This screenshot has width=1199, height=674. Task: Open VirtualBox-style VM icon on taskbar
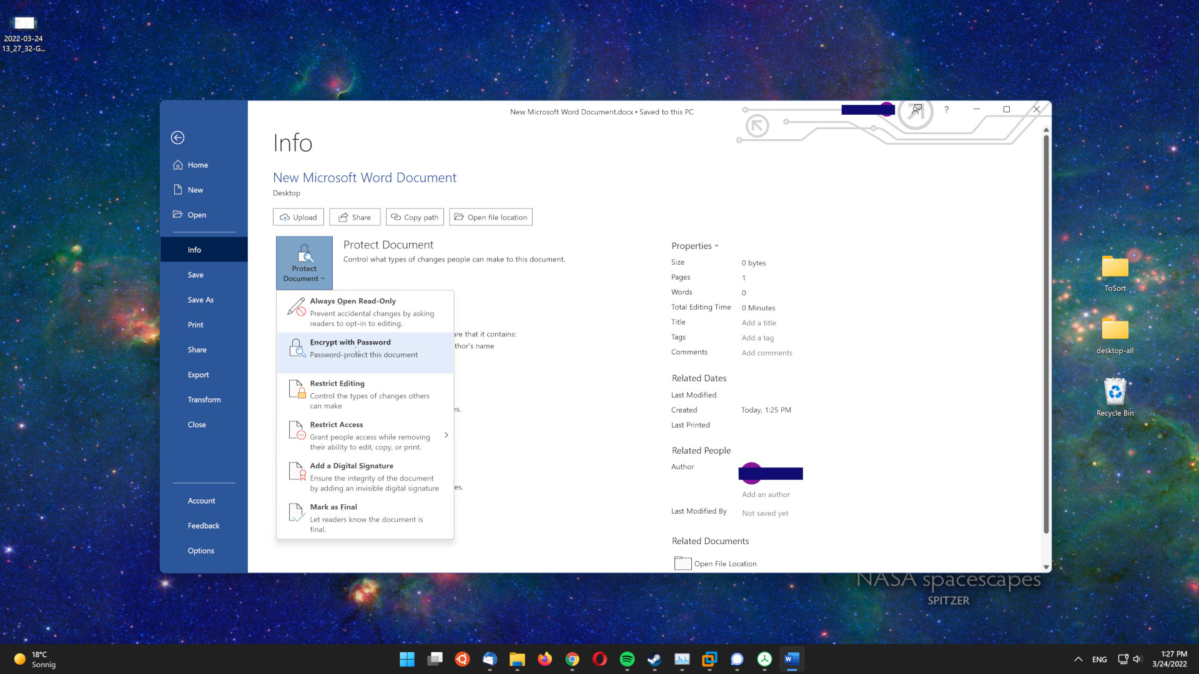point(709,659)
